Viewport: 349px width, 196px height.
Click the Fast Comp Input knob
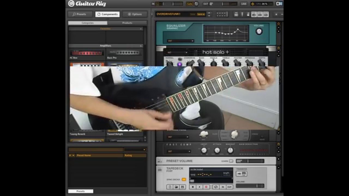[204, 150]
